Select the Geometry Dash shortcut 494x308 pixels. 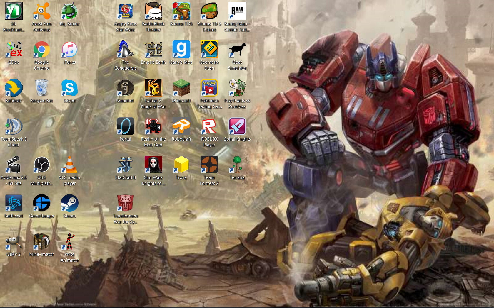pyautogui.click(x=209, y=50)
